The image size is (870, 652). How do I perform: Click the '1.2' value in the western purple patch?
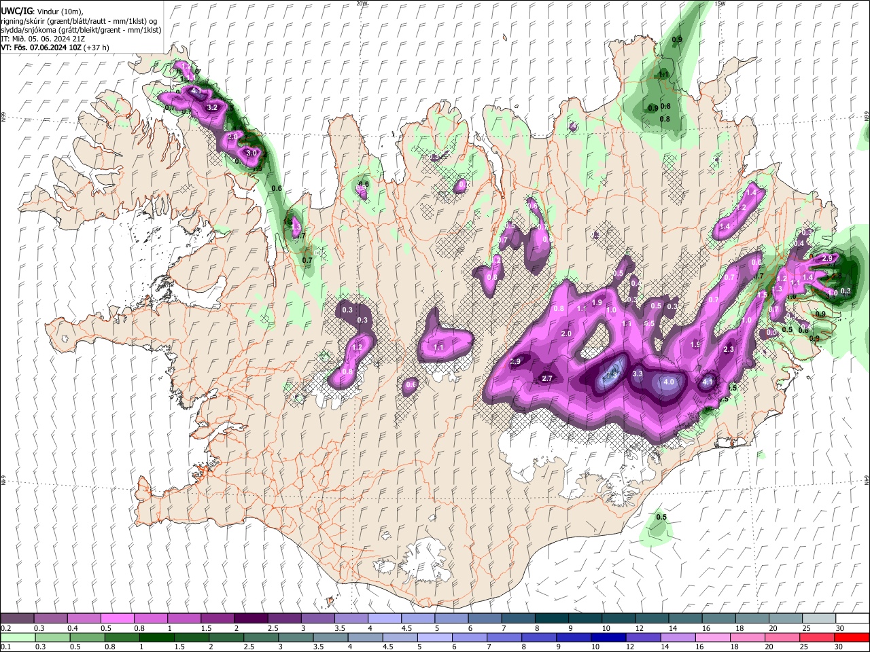357,346
